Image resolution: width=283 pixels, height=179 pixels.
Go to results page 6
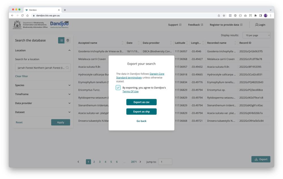pyautogui.click(x=117, y=162)
